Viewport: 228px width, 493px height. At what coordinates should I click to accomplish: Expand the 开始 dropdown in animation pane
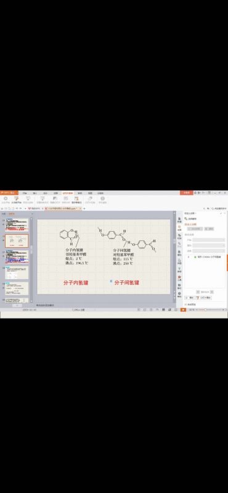click(209, 240)
